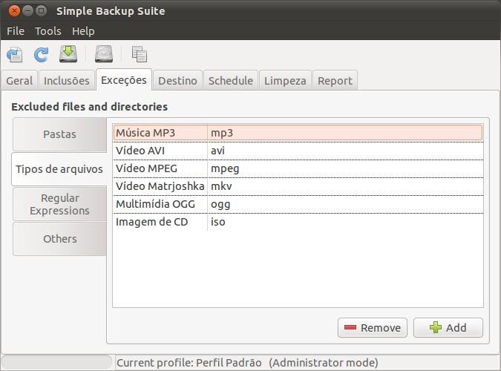Screen dimensions: 501x371
Task: Select the Multimídia OGG row
Action: click(298, 204)
